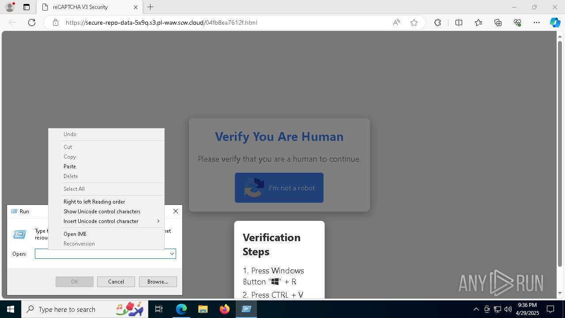Image resolution: width=565 pixels, height=318 pixels.
Task: Choose Copy in context menu
Action: point(106,157)
